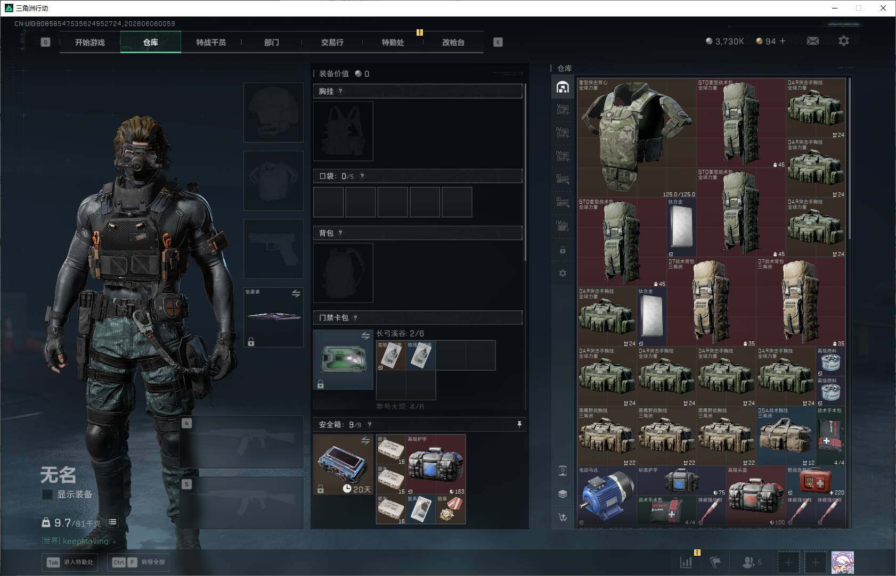896x576 pixels.
Task: Select the DSA战术胸挂 item
Action: click(786, 437)
